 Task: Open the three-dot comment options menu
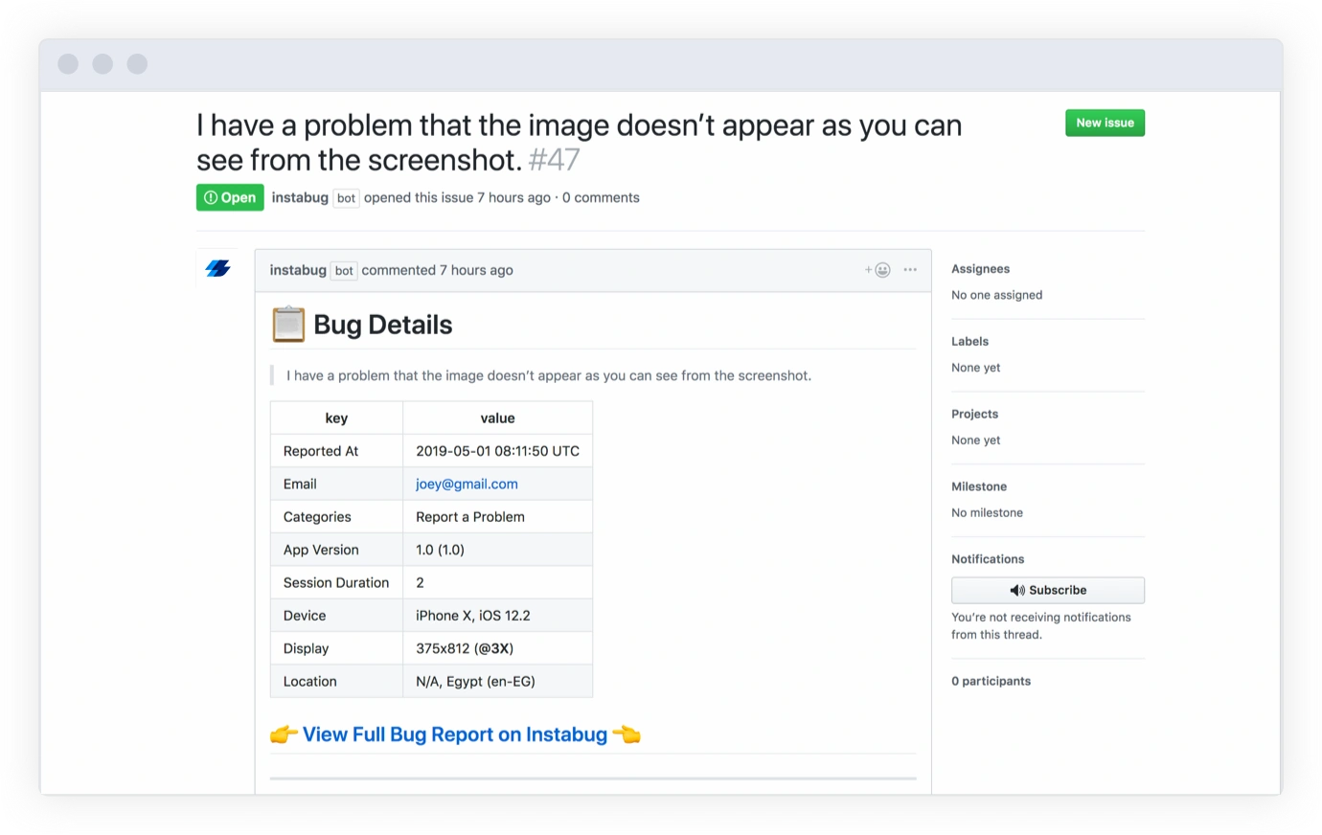[x=910, y=270]
